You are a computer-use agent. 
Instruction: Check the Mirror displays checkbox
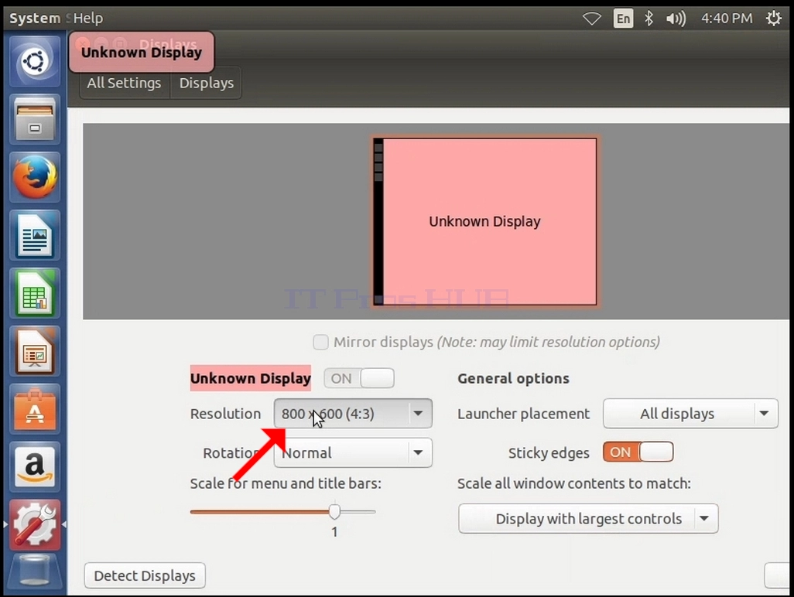(x=320, y=342)
